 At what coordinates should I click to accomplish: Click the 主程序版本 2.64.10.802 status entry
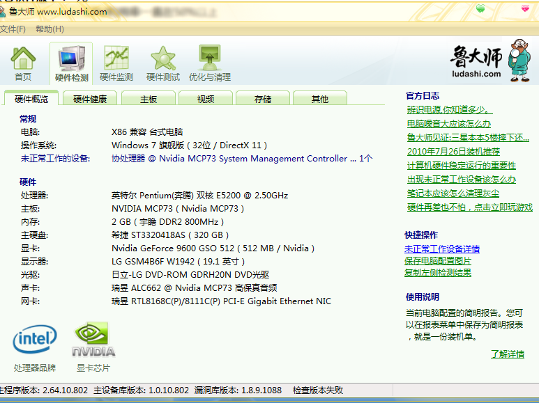click(x=44, y=390)
